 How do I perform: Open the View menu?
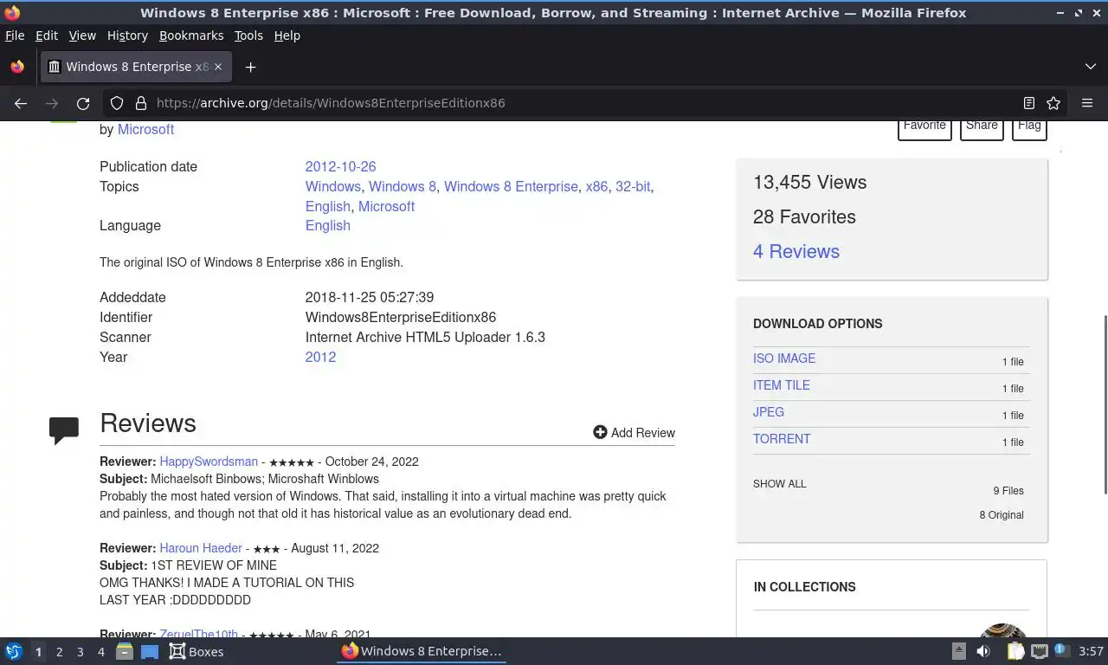coord(82,36)
